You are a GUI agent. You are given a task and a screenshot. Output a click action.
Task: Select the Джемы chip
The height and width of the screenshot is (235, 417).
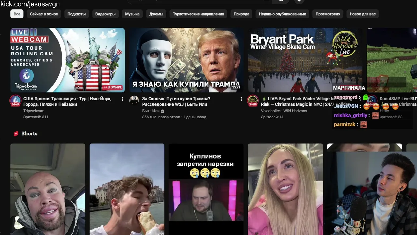[156, 14]
